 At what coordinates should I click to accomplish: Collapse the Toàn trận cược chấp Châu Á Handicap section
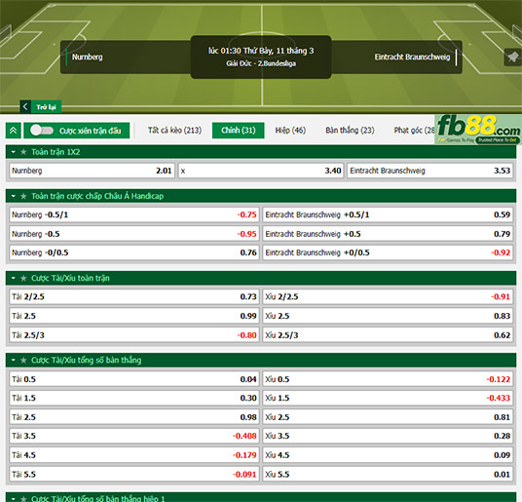coord(14,196)
